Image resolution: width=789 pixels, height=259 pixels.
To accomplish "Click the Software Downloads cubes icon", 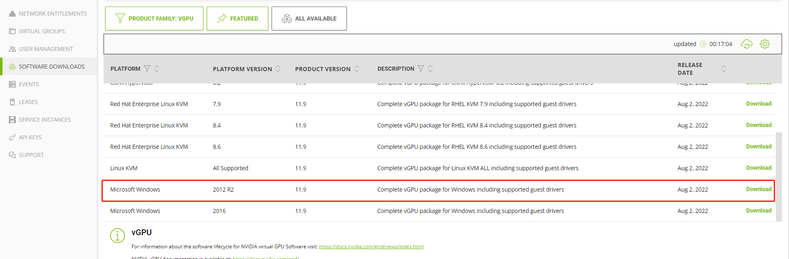I will click(12, 67).
